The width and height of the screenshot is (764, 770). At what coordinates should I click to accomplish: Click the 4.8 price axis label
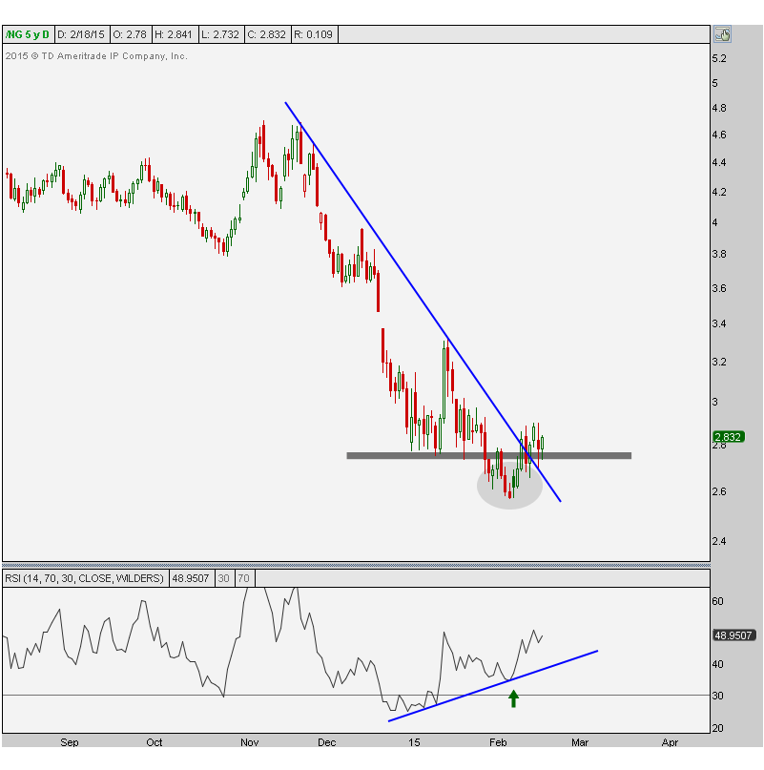click(719, 108)
